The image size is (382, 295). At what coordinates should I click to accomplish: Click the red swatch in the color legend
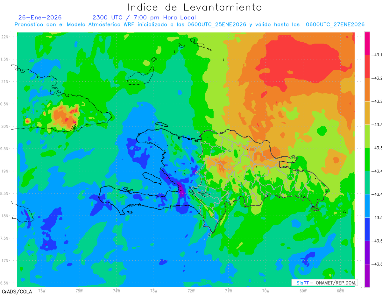tap(367, 67)
